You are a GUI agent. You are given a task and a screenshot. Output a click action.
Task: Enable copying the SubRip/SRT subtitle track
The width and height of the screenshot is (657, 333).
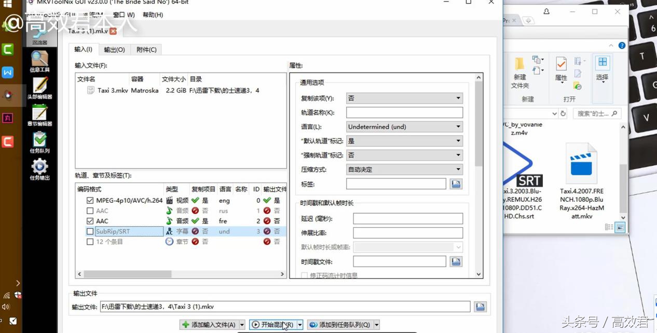coord(90,231)
